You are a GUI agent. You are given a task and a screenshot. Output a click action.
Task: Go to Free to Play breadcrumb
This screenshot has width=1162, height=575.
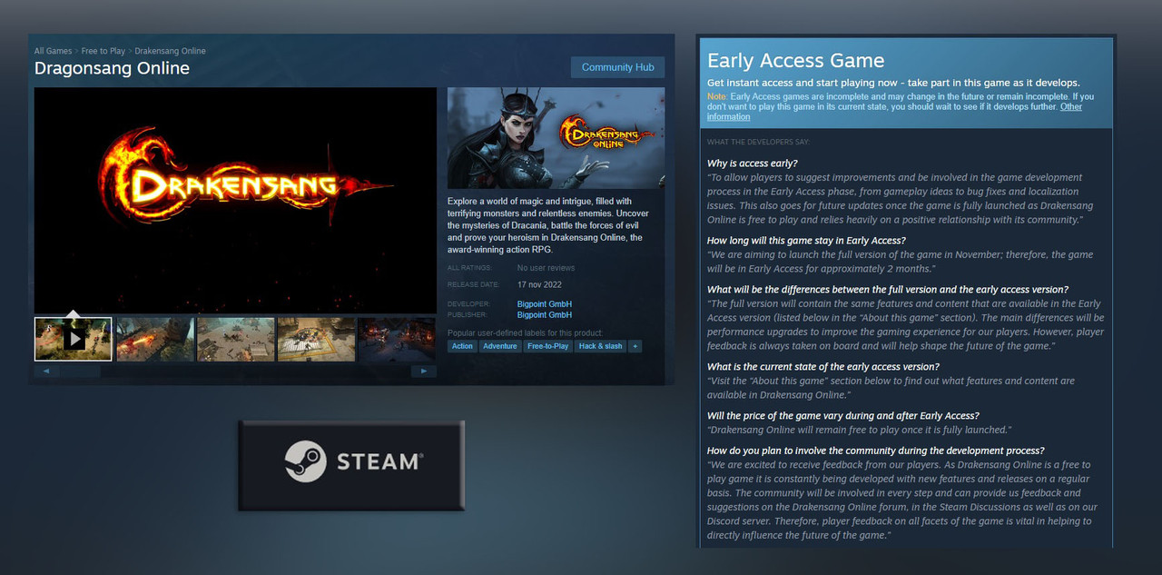pos(103,51)
